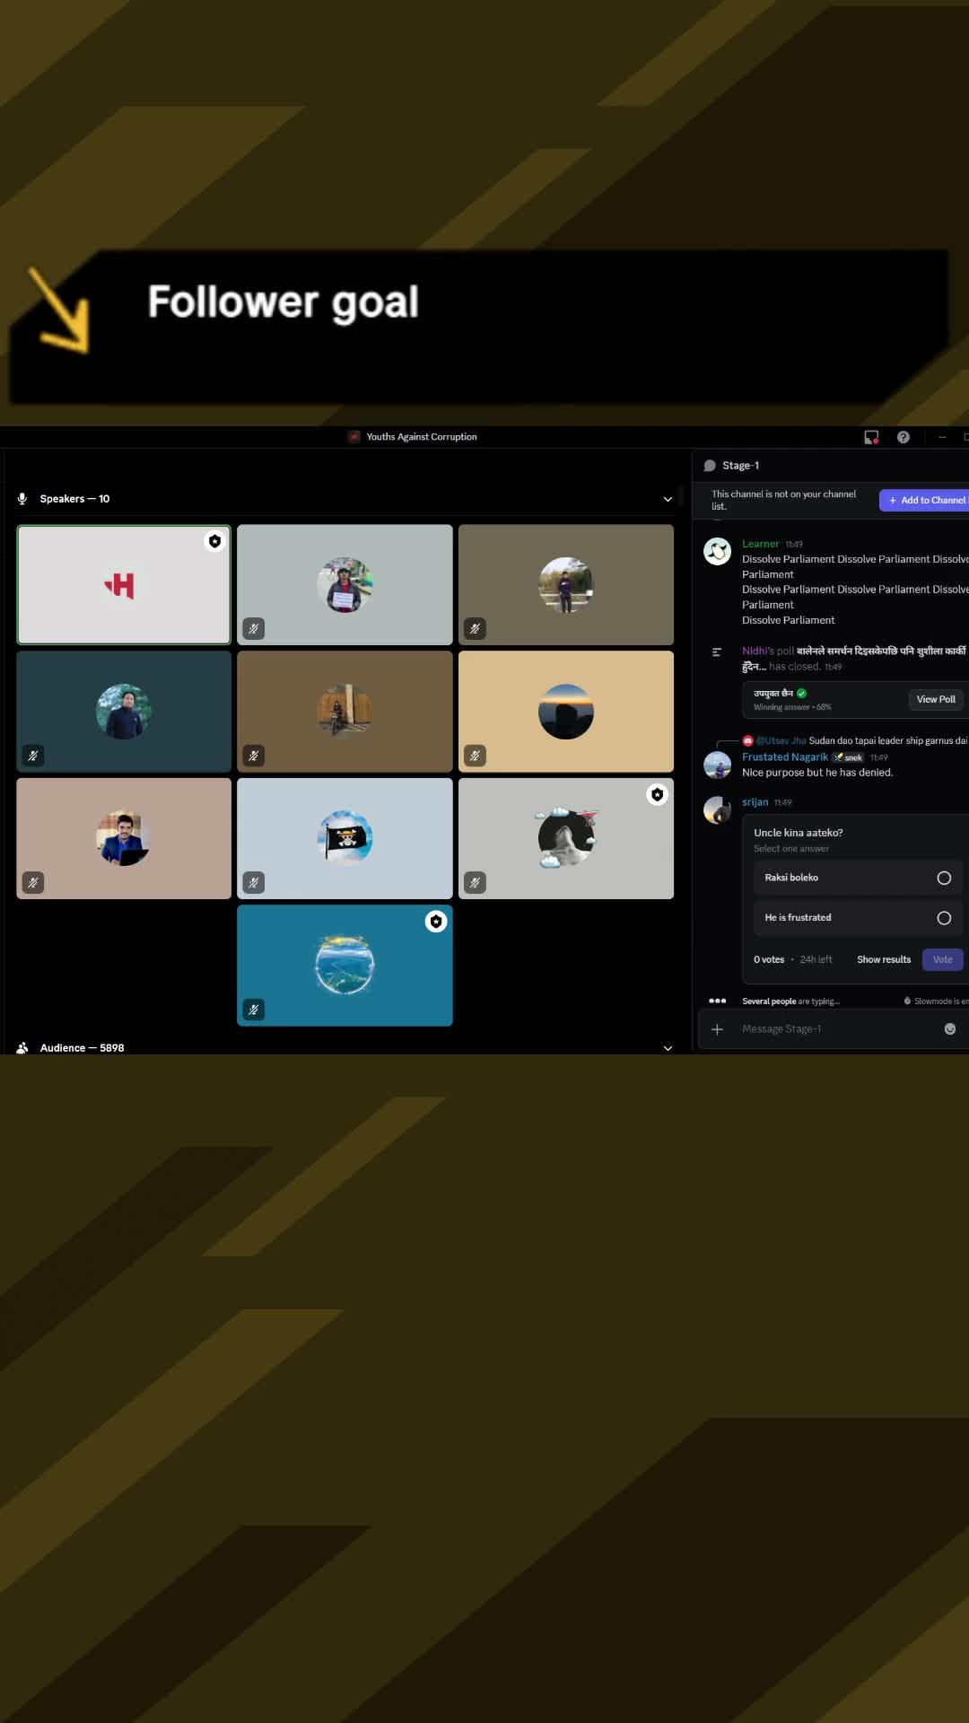Click the muted mic icon on pirate flag tile

[x=254, y=883]
